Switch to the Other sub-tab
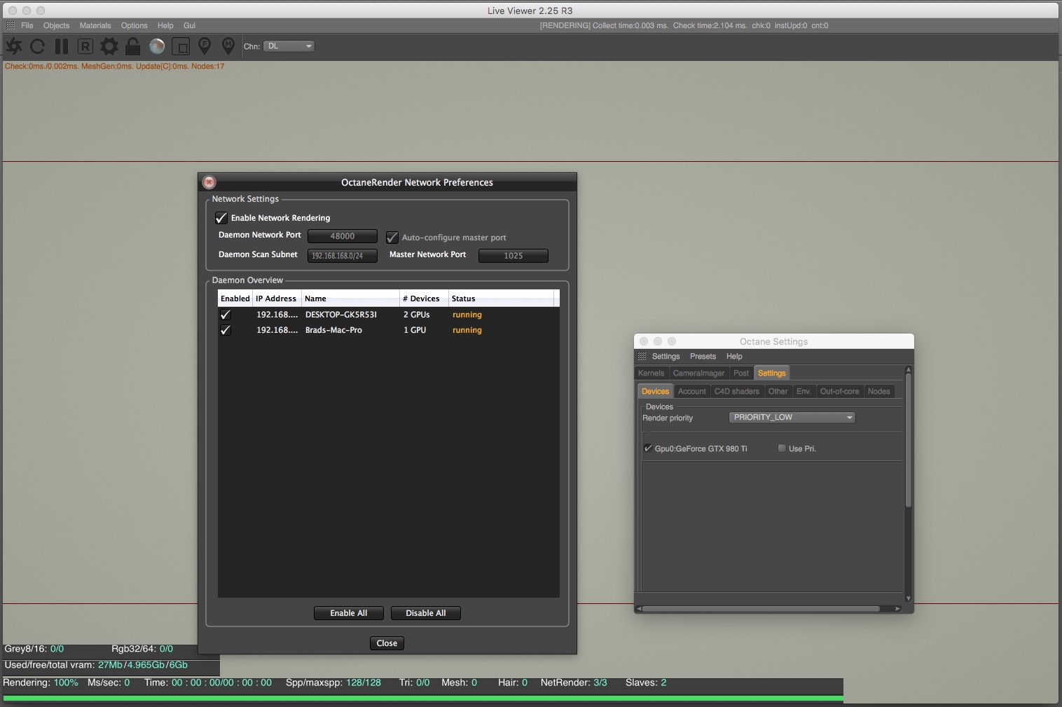 pos(778,392)
